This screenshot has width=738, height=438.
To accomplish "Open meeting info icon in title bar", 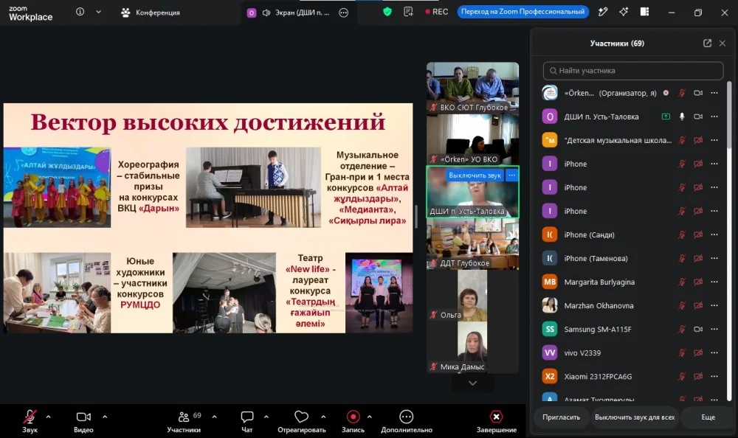I will coord(80,12).
